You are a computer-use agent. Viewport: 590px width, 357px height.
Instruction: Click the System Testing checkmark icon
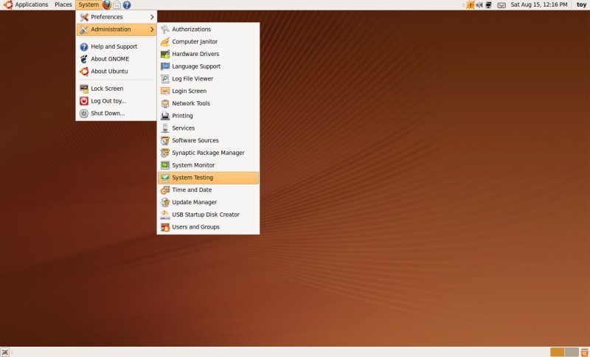pyautogui.click(x=165, y=178)
